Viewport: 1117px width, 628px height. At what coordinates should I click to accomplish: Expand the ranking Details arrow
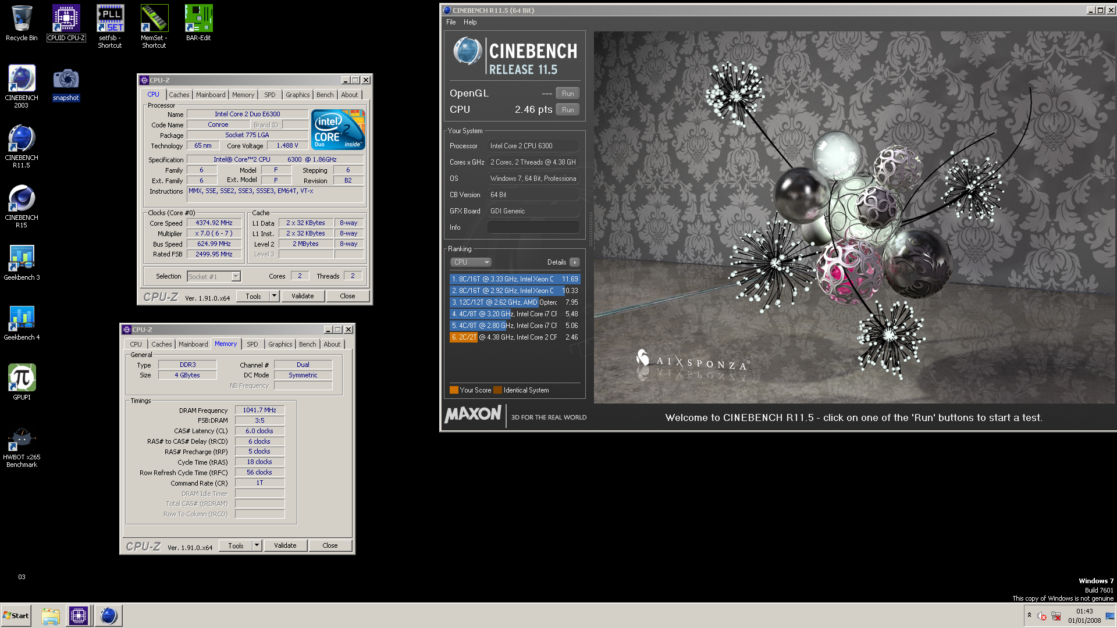click(x=575, y=262)
